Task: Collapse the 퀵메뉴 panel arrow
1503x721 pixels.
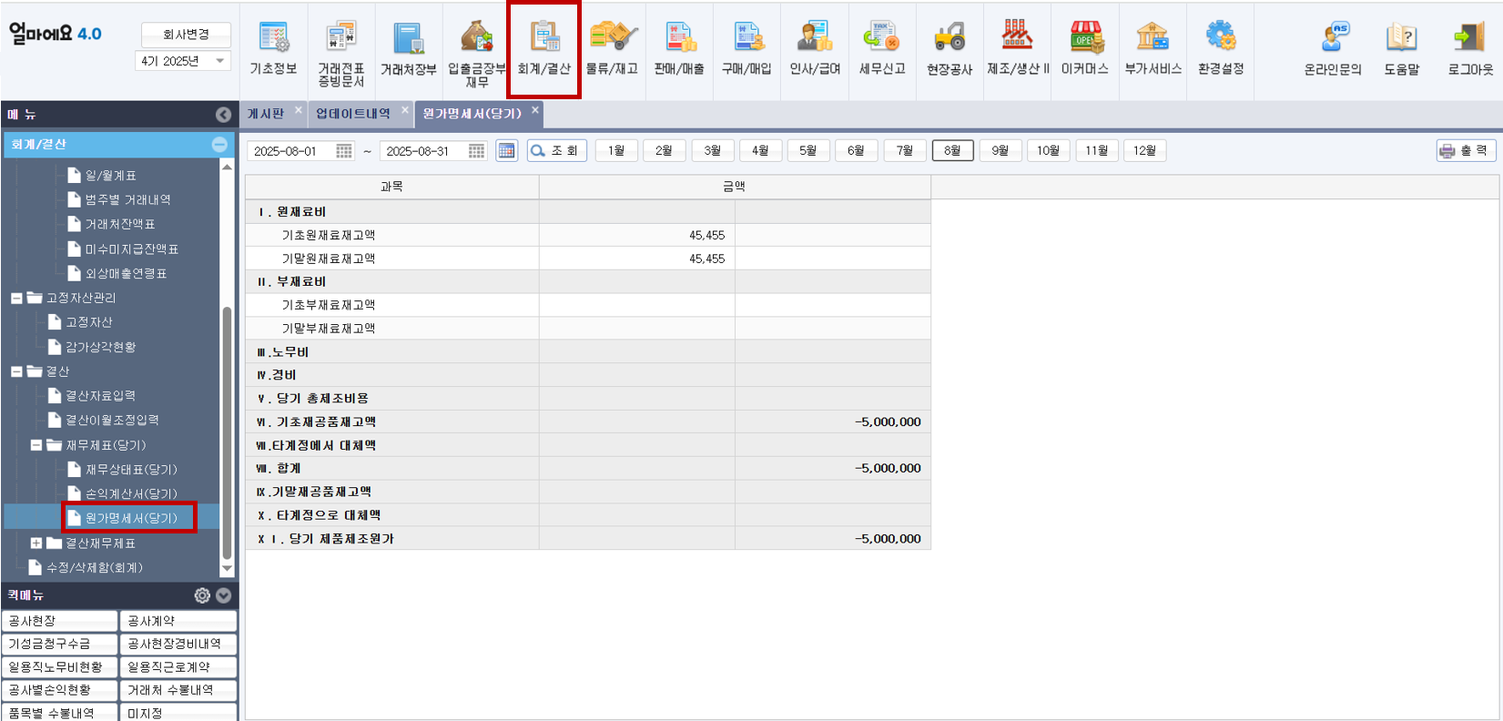Action: 223,595
